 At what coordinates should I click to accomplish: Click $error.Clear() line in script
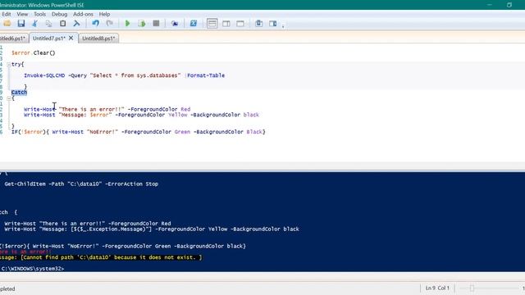(x=33, y=52)
